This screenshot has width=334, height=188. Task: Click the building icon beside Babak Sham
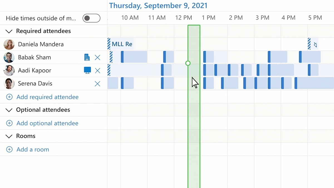click(x=87, y=57)
